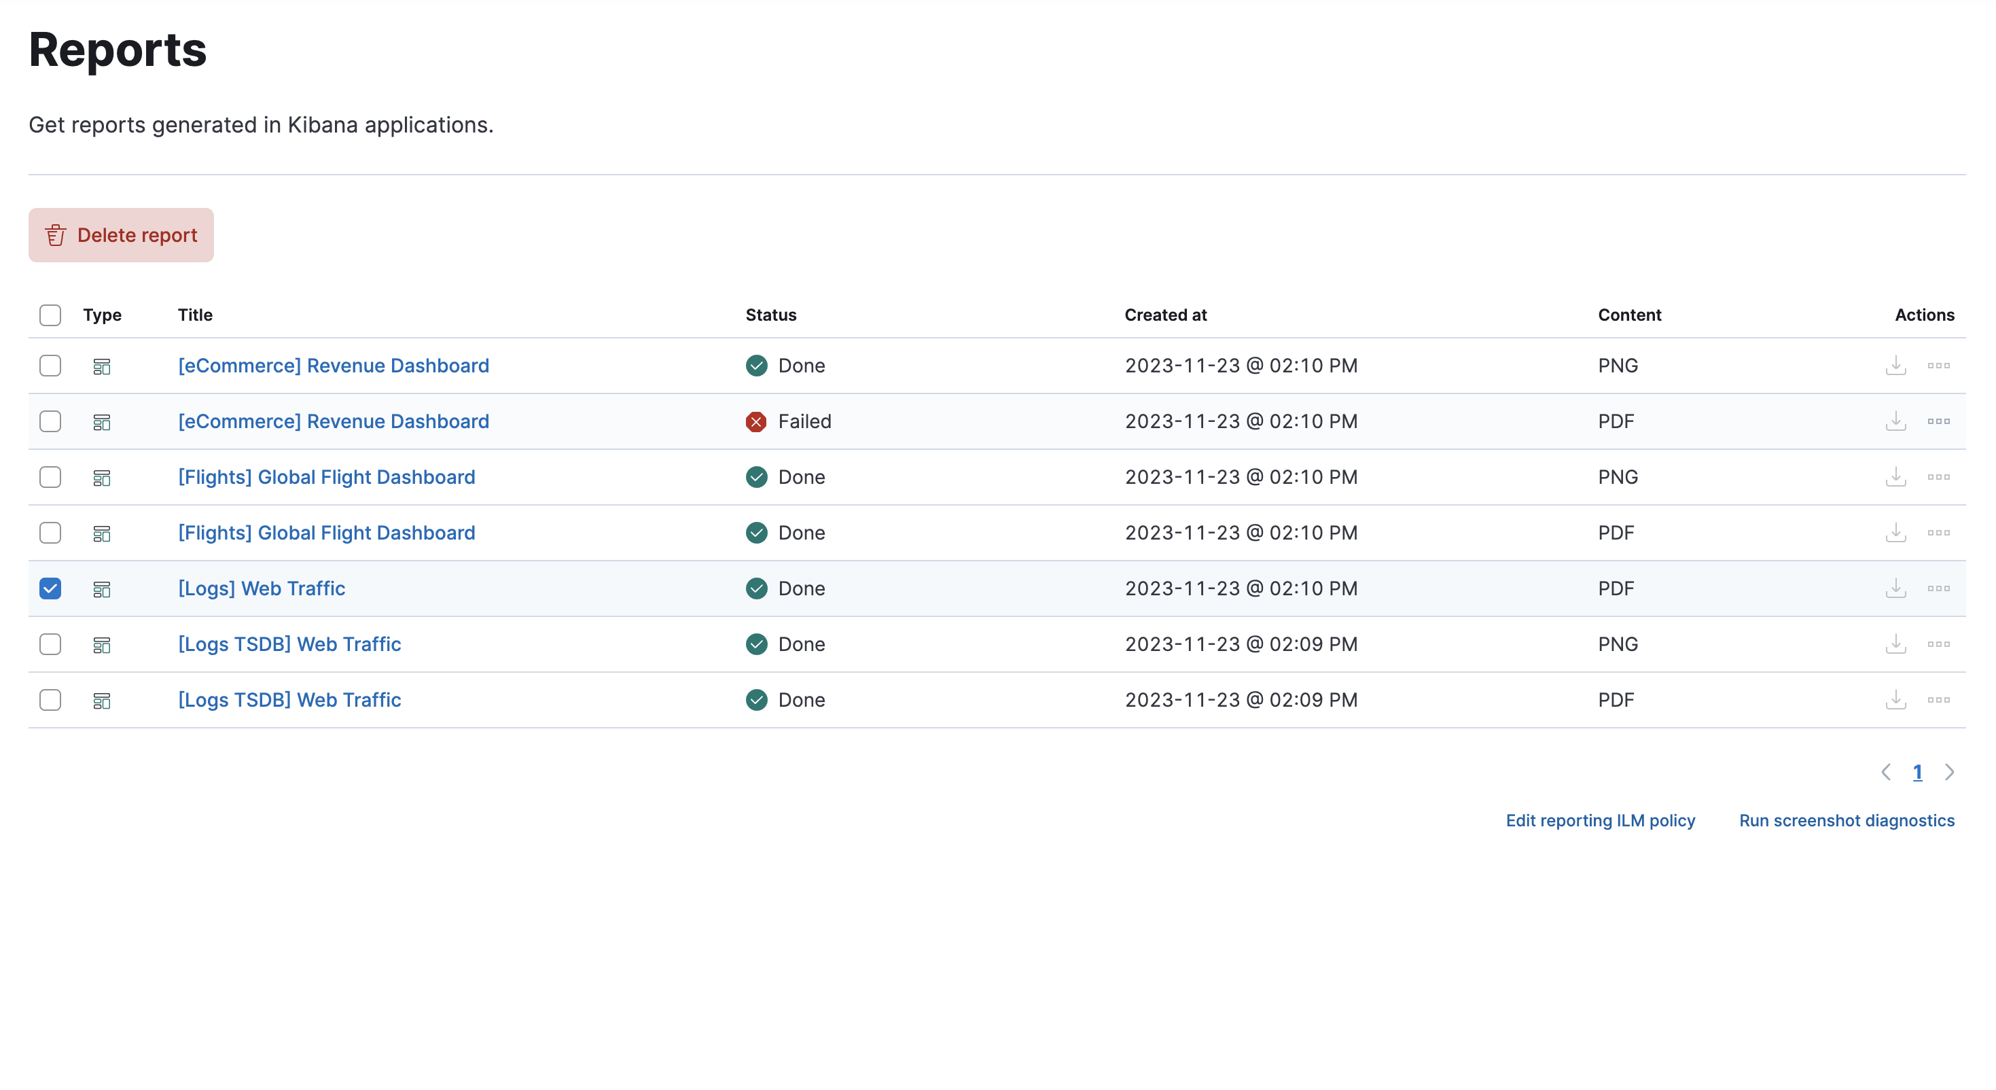Viewport: 1996px width, 1090px height.
Task: Open the Logs TSDB Web Traffic PNG link
Action: [289, 644]
